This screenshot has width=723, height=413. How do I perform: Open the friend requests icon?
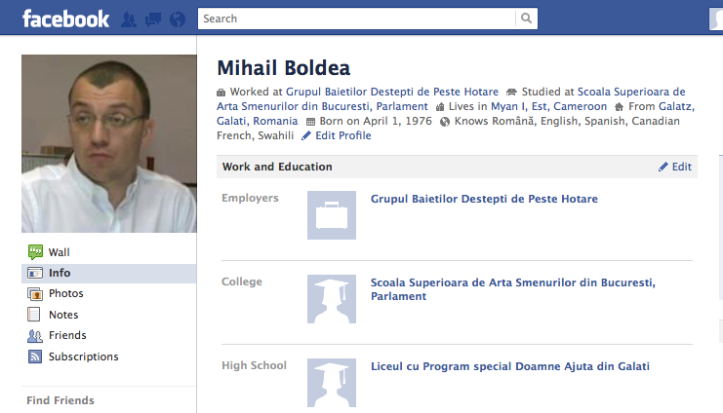[129, 19]
